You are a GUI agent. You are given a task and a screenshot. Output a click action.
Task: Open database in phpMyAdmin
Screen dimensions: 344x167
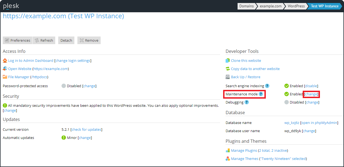(x=319, y=123)
